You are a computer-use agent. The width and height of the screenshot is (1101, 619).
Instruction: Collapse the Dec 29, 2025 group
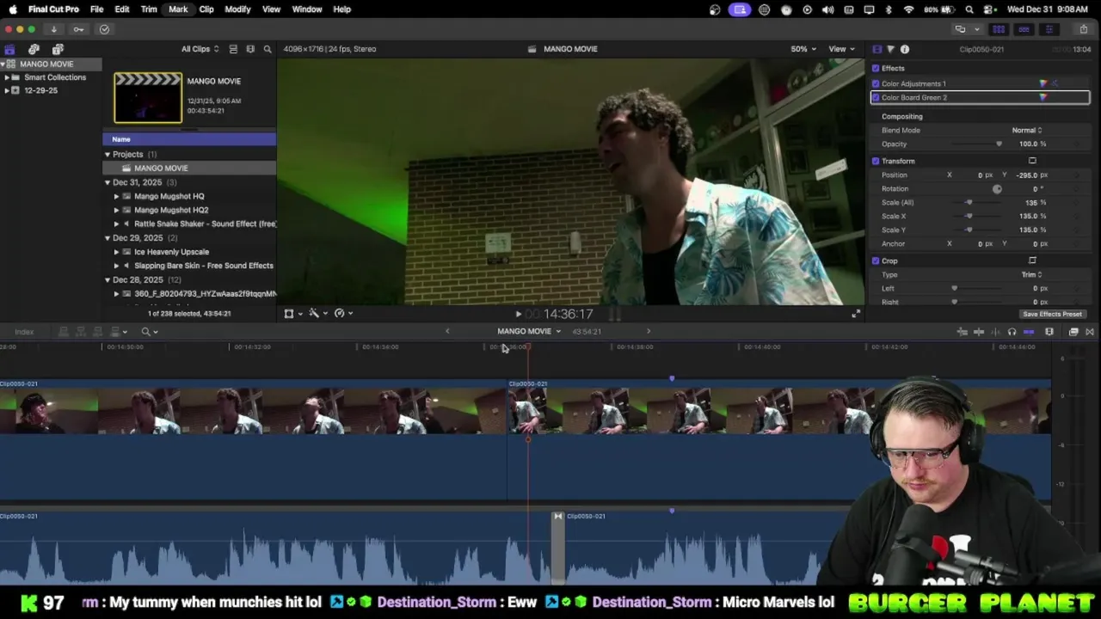point(108,237)
